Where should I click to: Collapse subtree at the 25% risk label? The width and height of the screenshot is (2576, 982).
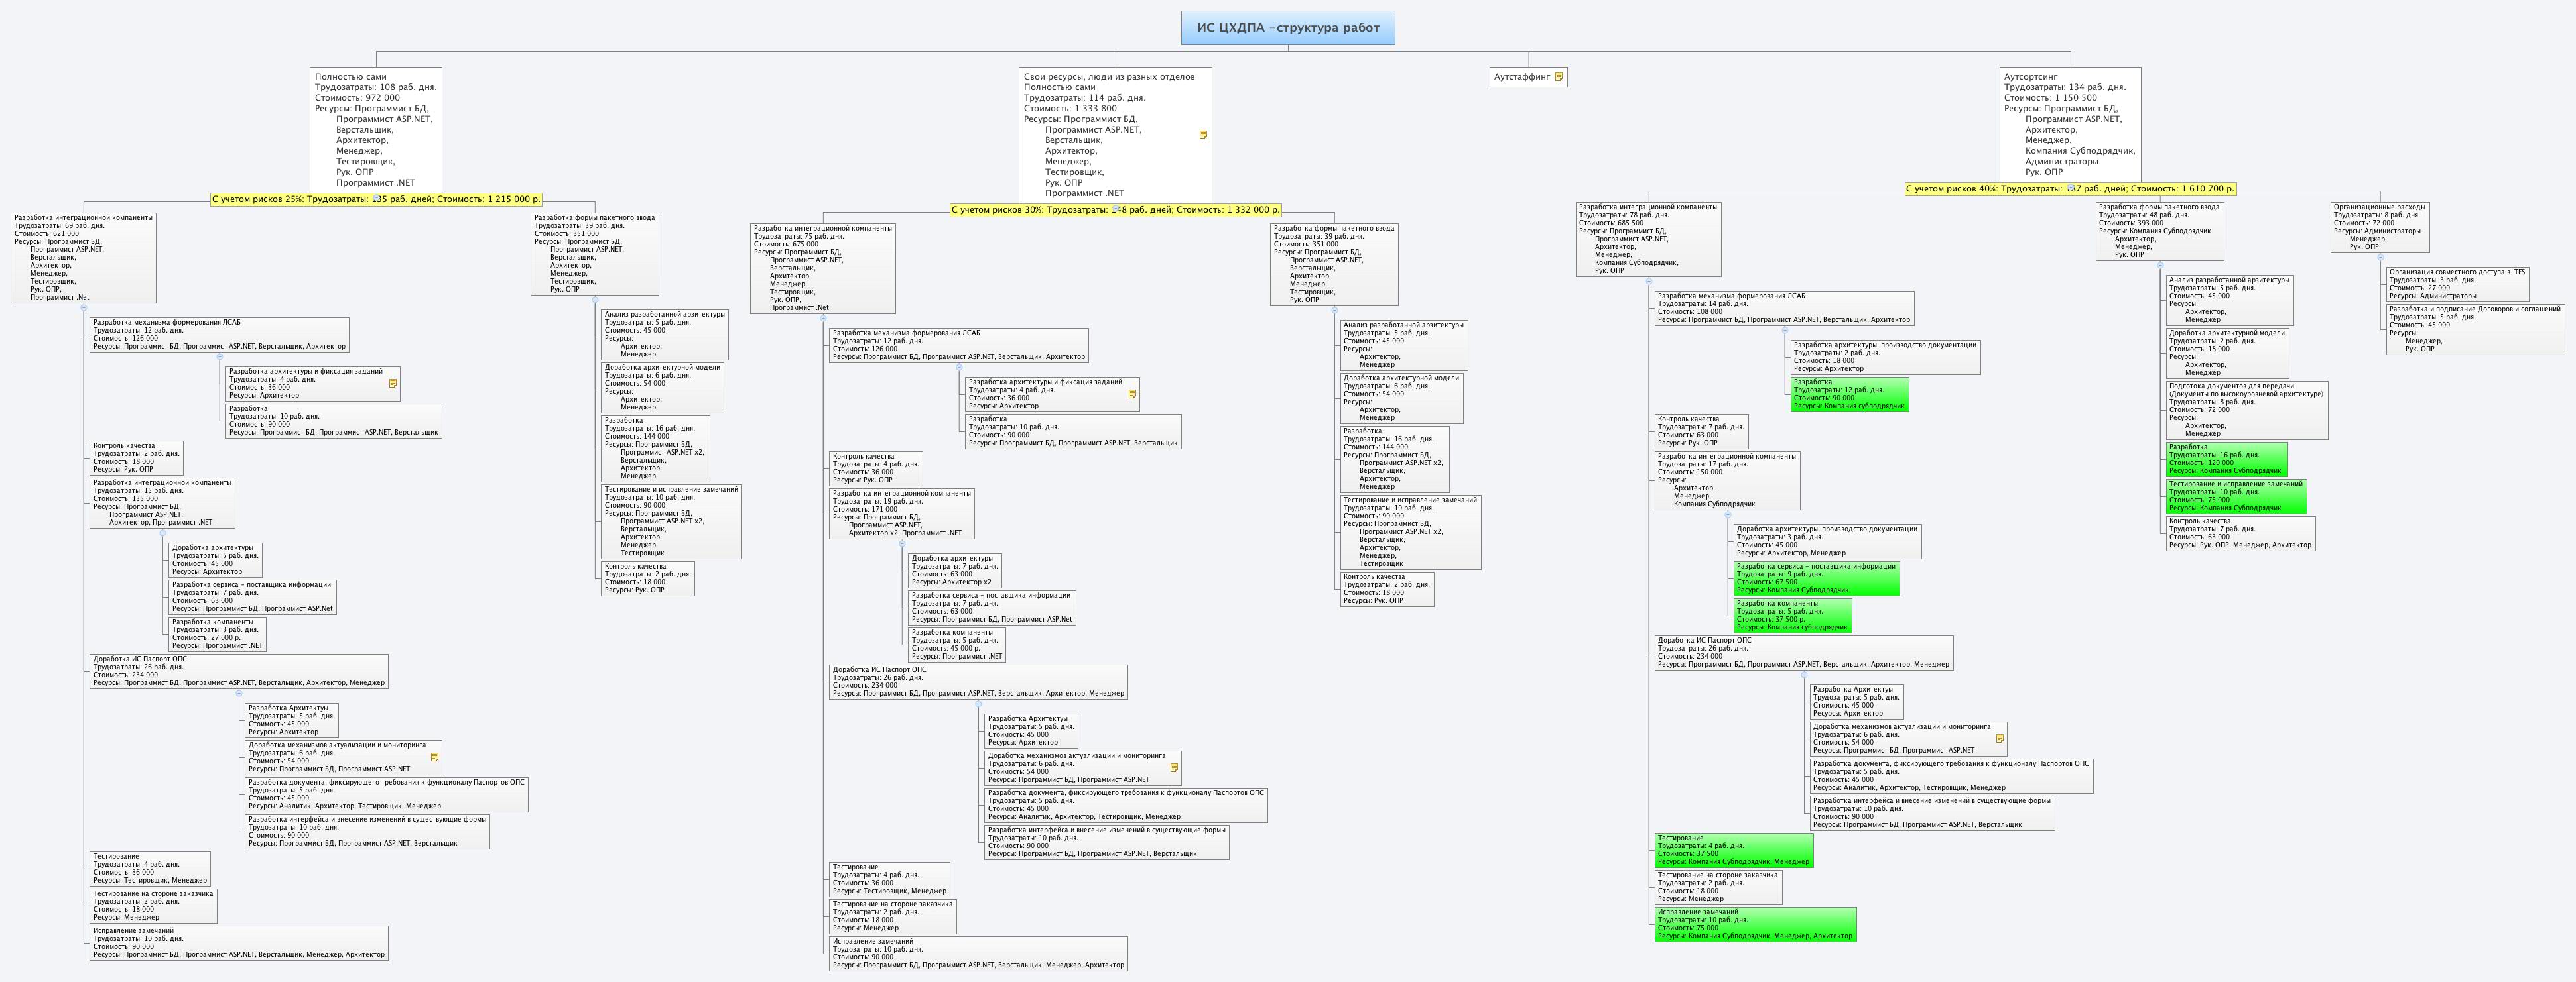375,199
